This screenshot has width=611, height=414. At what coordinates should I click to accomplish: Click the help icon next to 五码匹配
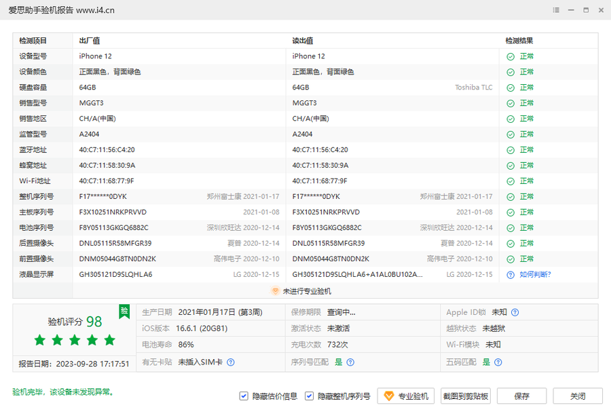498,362
